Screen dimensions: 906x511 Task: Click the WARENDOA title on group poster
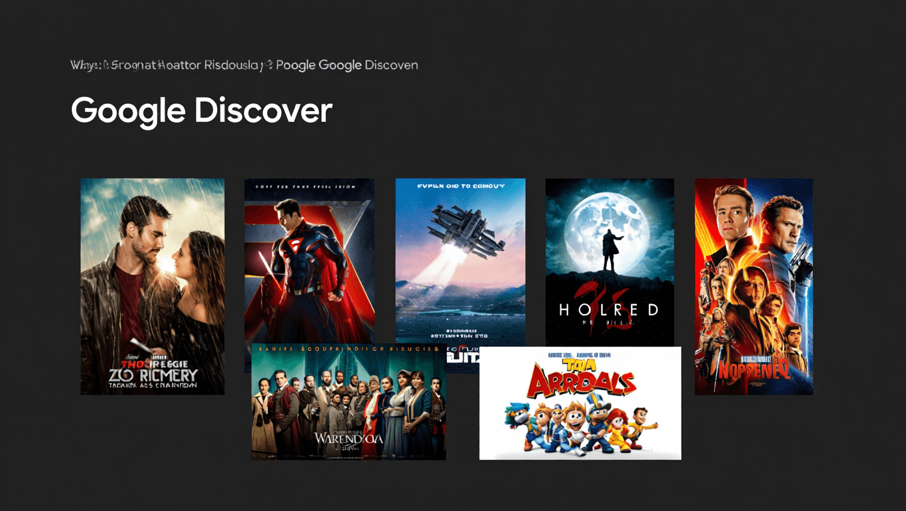(x=348, y=439)
